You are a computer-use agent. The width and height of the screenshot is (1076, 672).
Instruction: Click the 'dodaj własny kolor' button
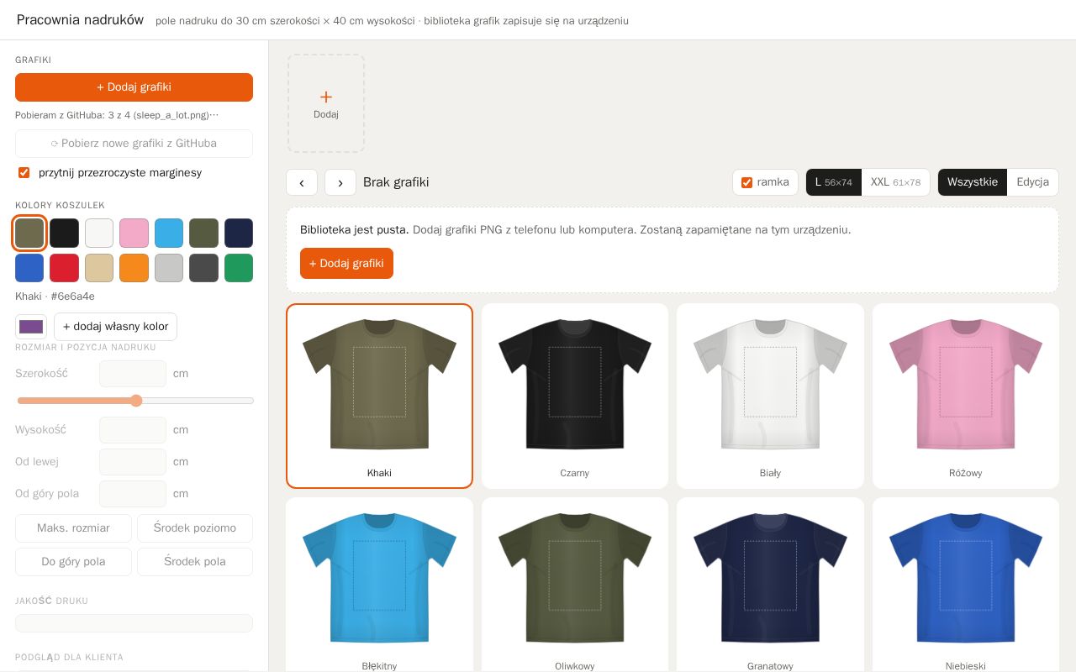pos(116,327)
